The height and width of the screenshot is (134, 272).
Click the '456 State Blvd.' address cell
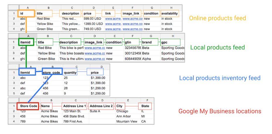(74, 116)
